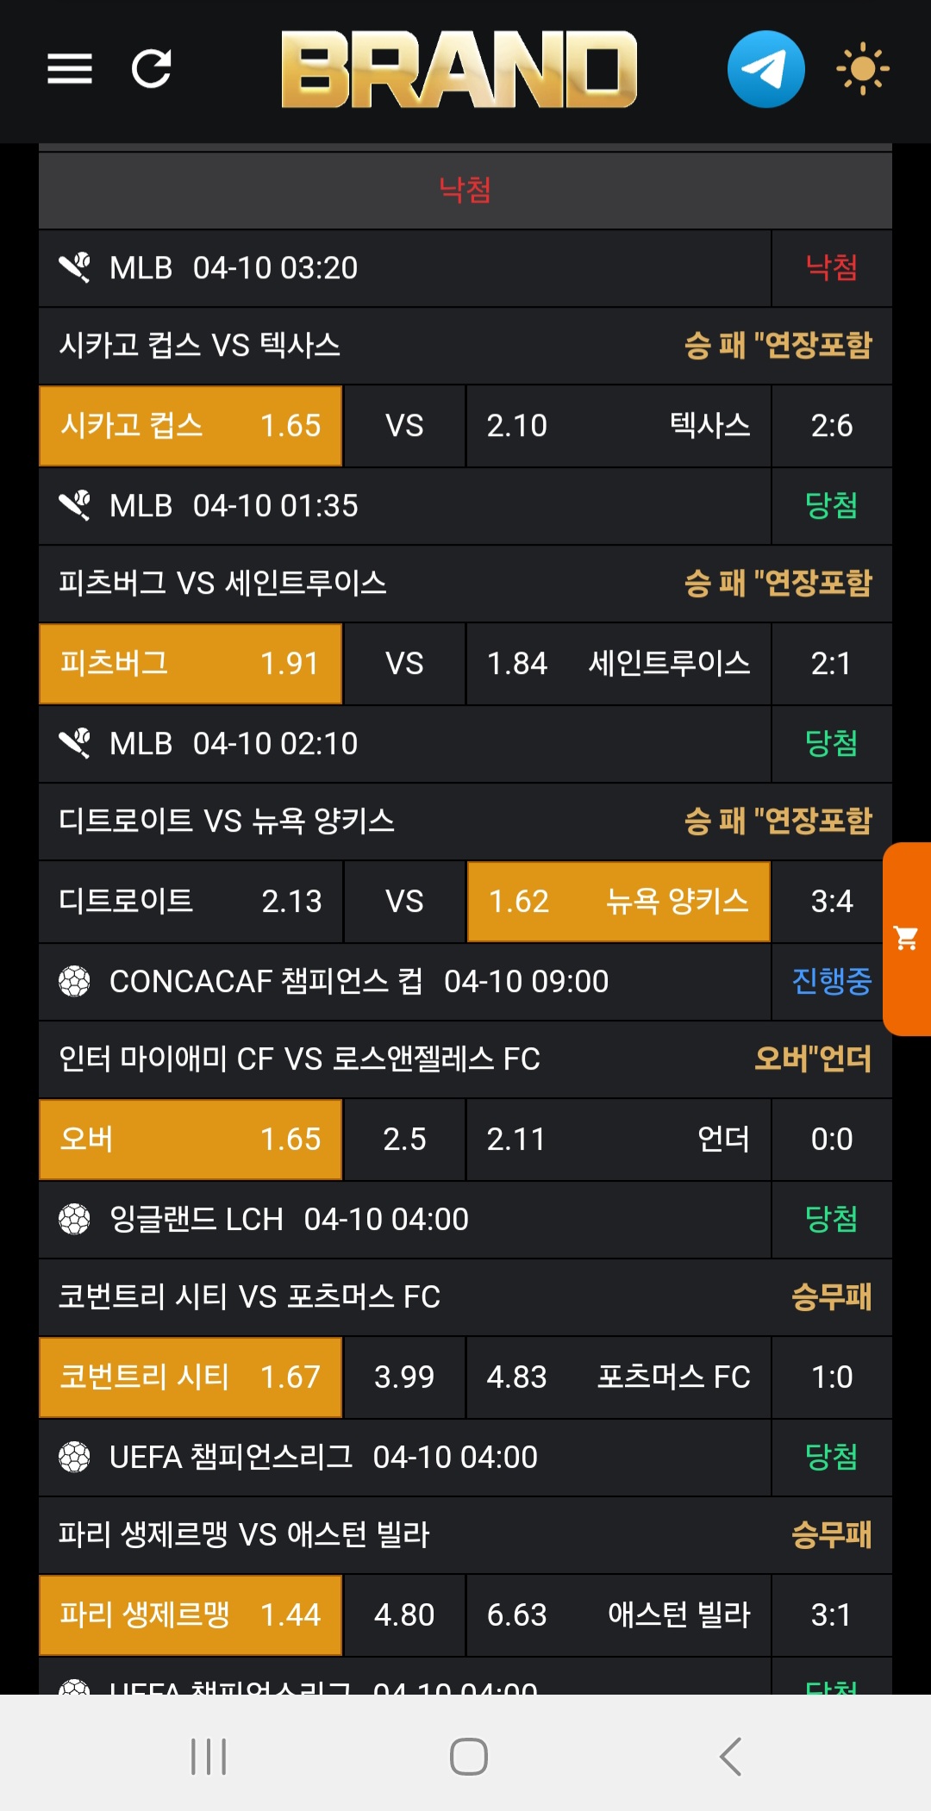Select 오버 1.65 option
The image size is (931, 1811).
(x=191, y=1140)
